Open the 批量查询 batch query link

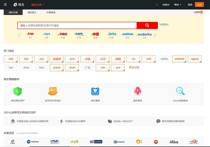(164, 25)
